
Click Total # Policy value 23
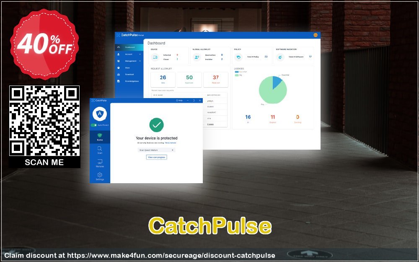click(266, 57)
